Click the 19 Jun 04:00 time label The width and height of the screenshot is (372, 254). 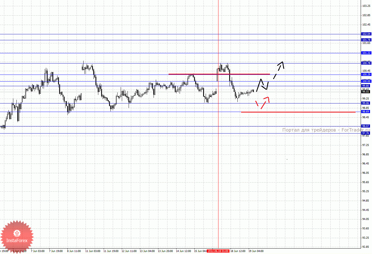tap(256, 251)
